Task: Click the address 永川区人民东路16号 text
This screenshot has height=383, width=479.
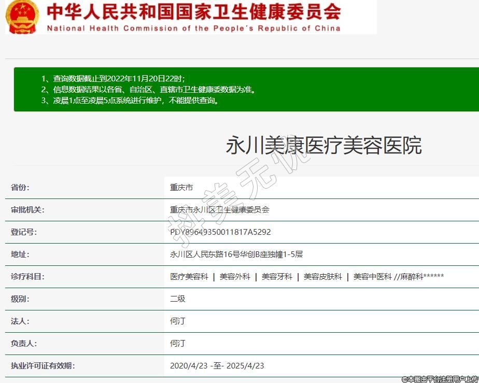Action: (236, 254)
